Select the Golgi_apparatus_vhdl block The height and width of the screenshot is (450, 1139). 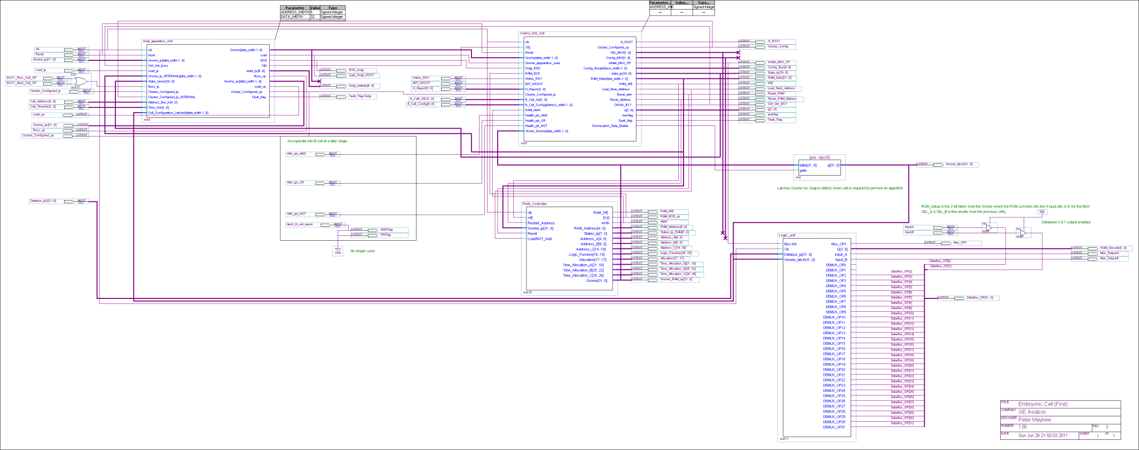coord(208,80)
